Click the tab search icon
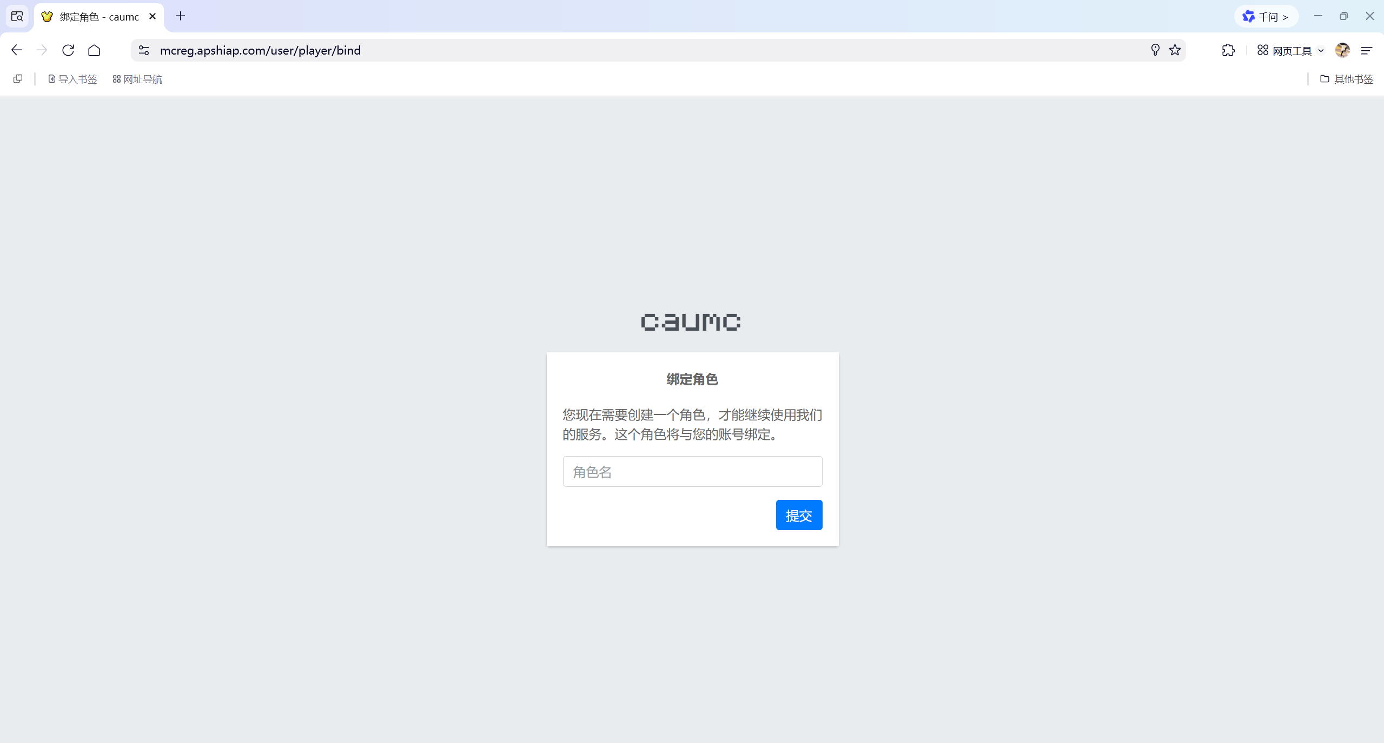This screenshot has height=743, width=1384. click(17, 16)
